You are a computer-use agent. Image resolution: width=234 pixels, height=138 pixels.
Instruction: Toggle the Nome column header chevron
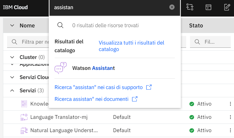click(x=12, y=26)
